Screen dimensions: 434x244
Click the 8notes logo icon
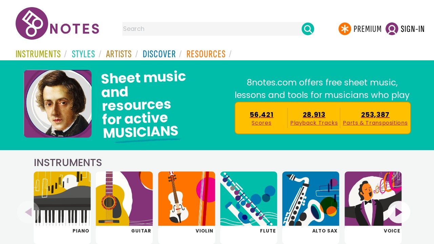coord(32,23)
